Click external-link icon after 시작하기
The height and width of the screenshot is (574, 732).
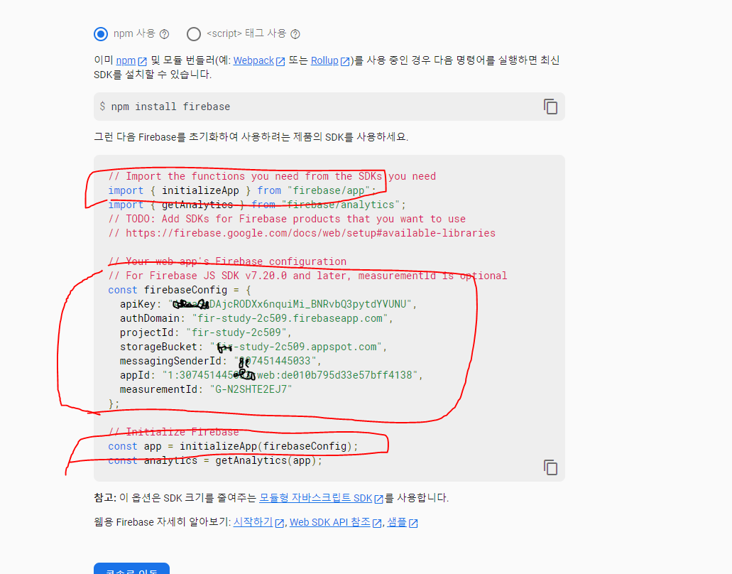[280, 523]
